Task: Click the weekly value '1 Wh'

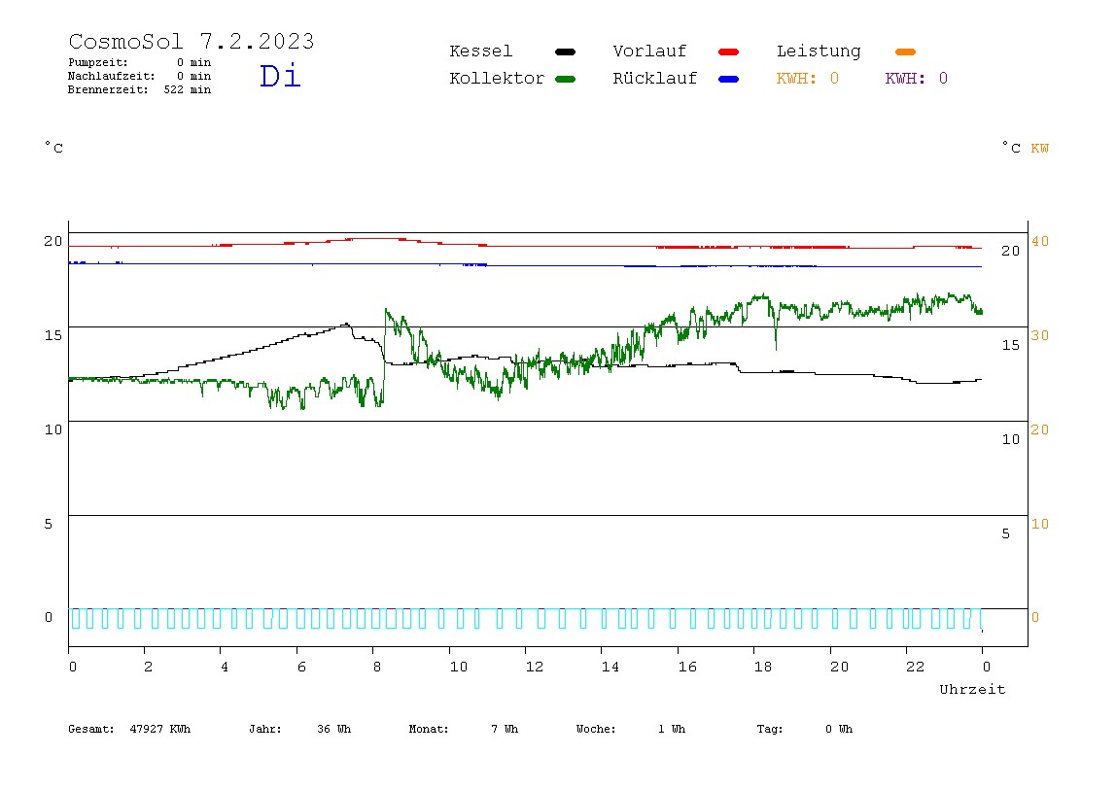Action: 672,729
